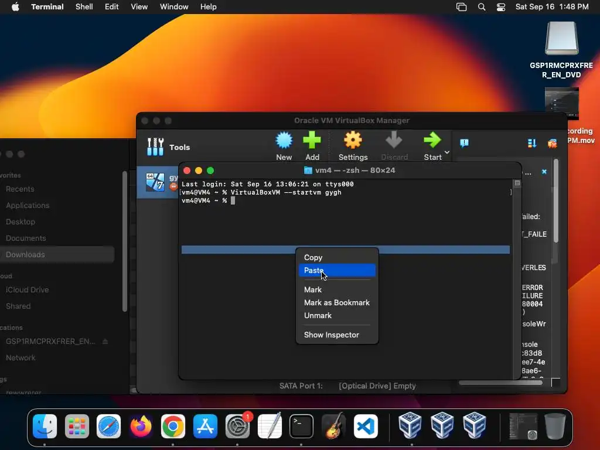Click the Start green arrow icon
This screenshot has height=450, width=600.
[x=432, y=141]
